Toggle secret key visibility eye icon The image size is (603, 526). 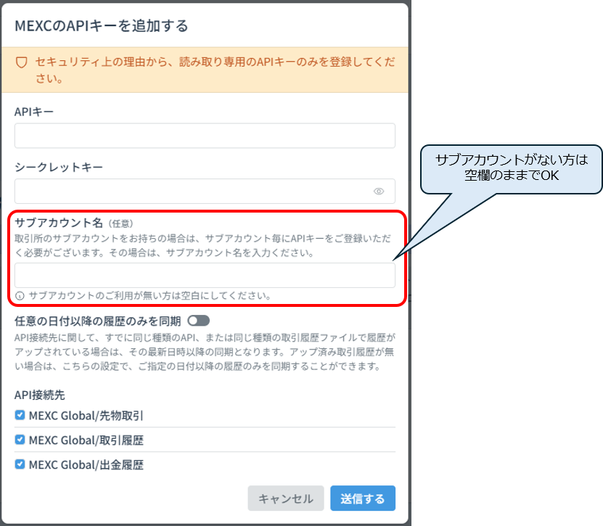pyautogui.click(x=379, y=191)
